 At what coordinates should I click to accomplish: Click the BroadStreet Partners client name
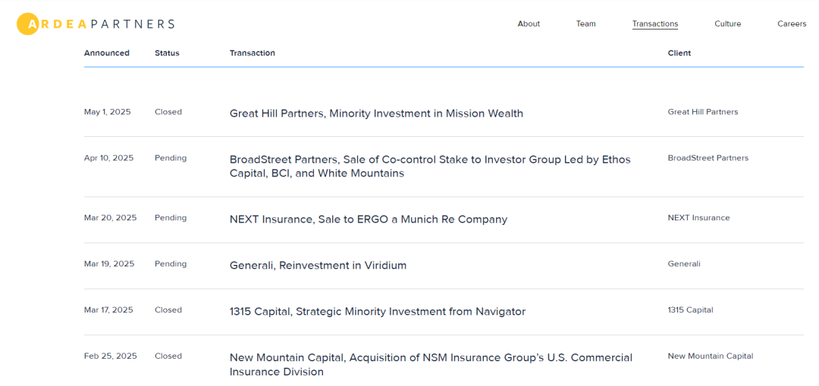(708, 158)
